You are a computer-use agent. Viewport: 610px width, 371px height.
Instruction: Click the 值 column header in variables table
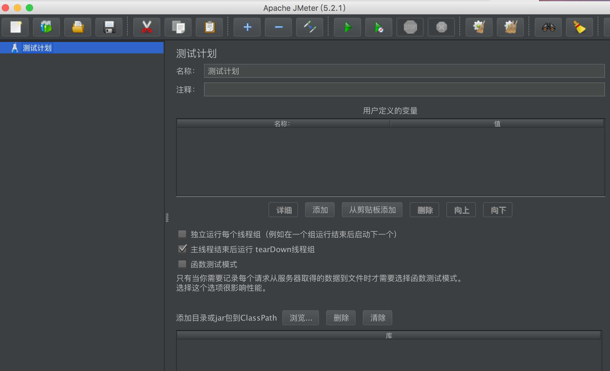click(497, 123)
